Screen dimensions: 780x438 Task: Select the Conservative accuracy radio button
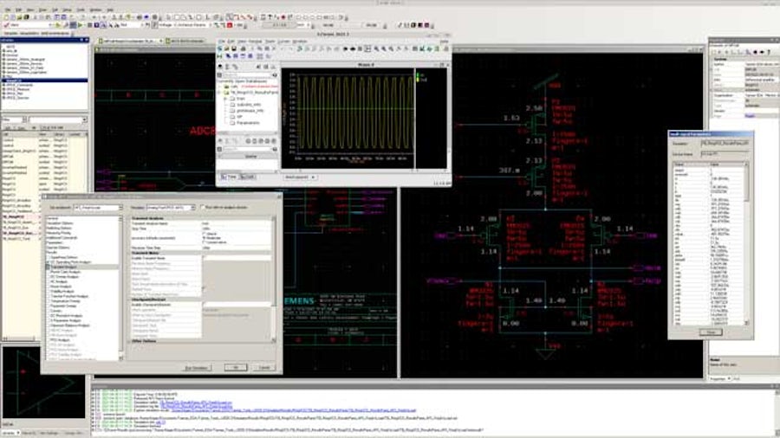pos(204,242)
